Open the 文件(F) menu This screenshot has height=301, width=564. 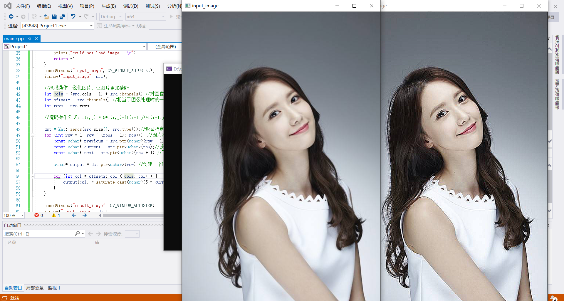tap(23, 6)
